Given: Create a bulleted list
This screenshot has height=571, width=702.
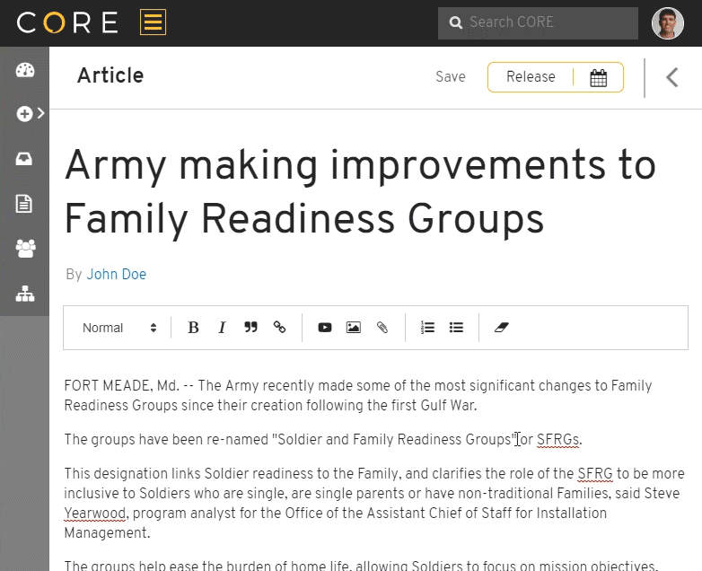Looking at the screenshot, I should (x=456, y=328).
